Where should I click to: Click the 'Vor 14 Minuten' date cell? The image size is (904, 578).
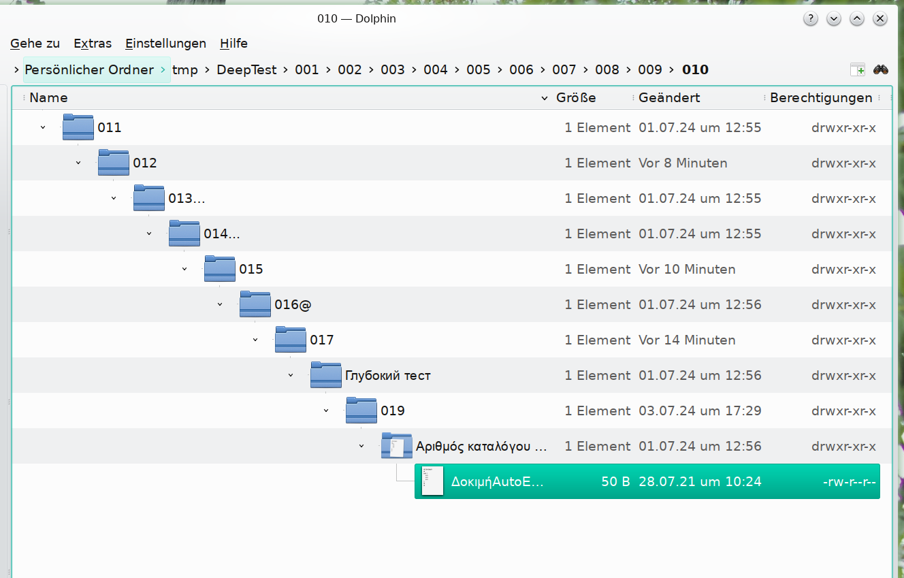(x=687, y=340)
